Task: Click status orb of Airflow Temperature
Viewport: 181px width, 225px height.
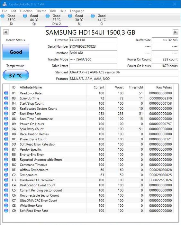Action: click(6, 170)
